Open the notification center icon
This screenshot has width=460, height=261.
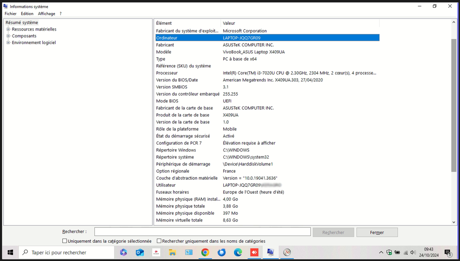click(448, 252)
